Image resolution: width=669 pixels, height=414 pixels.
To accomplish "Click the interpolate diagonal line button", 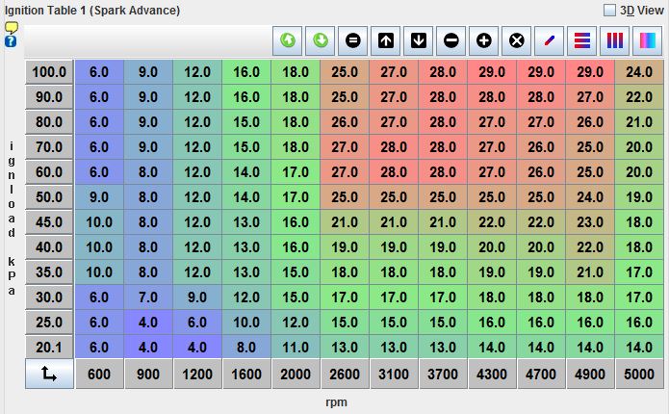I will coord(550,40).
